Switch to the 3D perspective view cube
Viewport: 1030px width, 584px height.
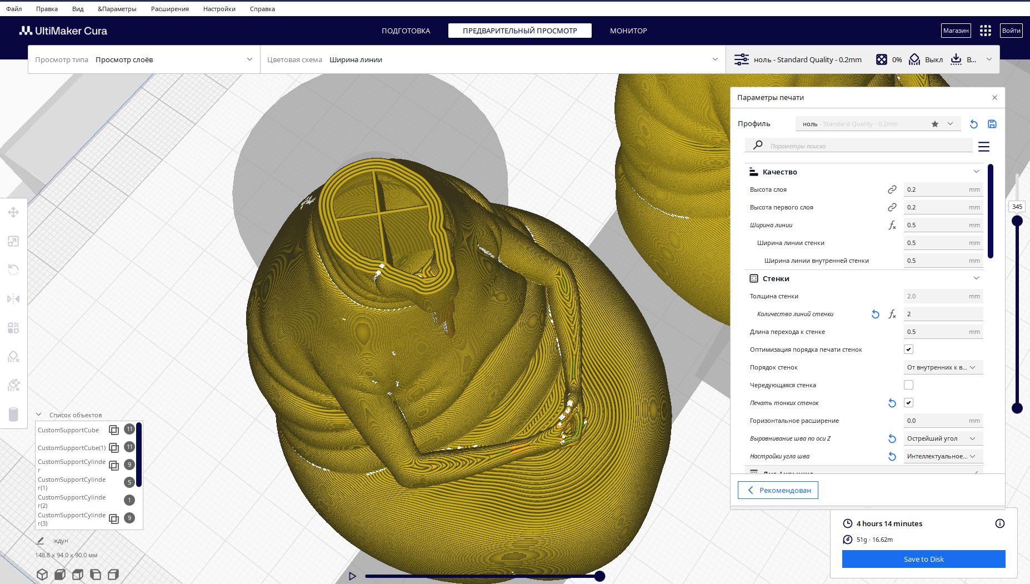coord(42,575)
